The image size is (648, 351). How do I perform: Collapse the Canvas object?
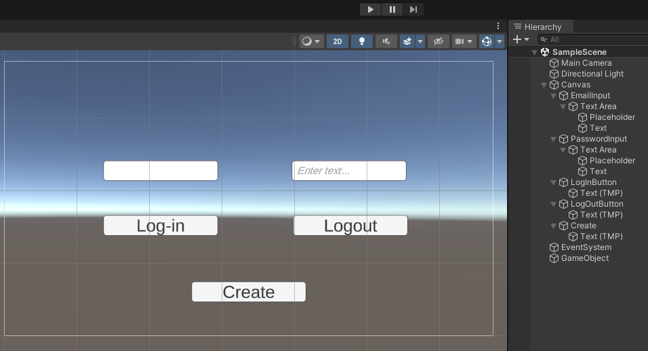pyautogui.click(x=544, y=85)
